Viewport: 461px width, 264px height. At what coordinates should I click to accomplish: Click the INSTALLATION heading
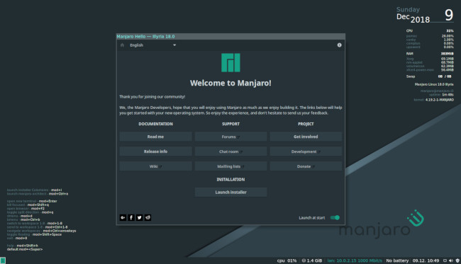[x=230, y=180]
